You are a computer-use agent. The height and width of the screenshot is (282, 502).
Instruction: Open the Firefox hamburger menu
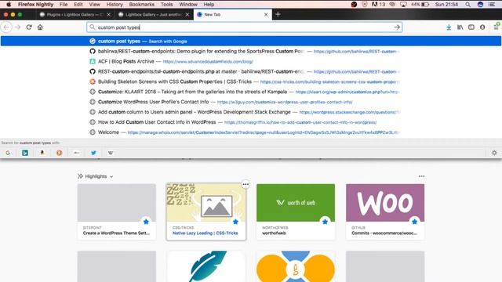point(496,27)
